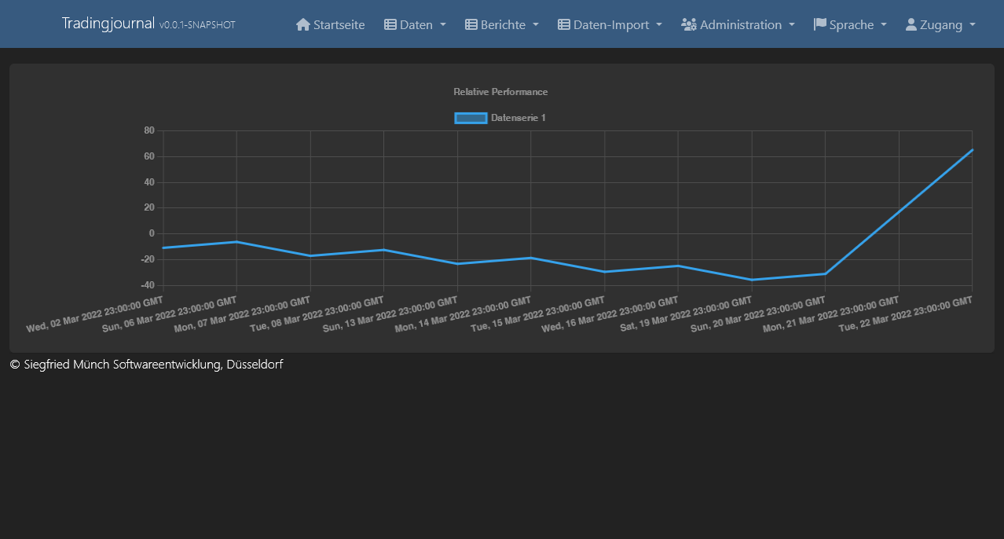Click the users group icon for Administration

689,24
